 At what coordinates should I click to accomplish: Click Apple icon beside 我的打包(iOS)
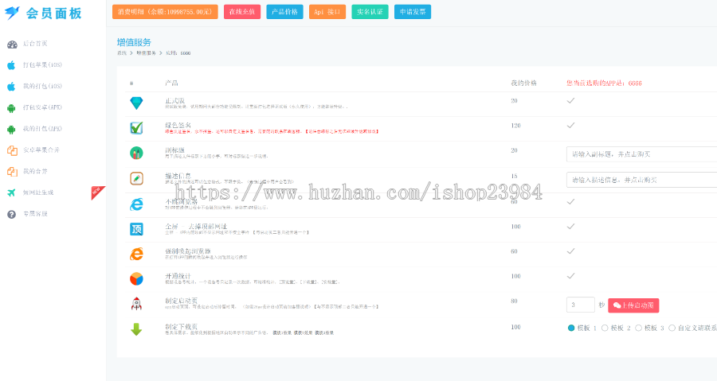pyautogui.click(x=11, y=87)
